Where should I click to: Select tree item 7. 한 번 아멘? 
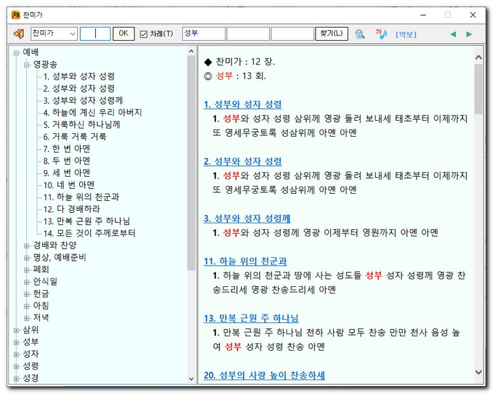tap(66, 148)
